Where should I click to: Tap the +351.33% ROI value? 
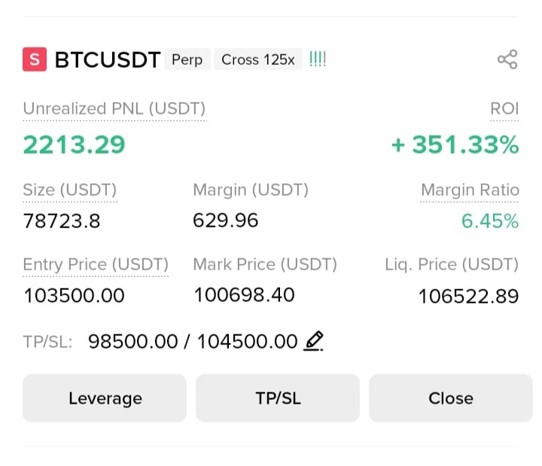click(x=455, y=145)
